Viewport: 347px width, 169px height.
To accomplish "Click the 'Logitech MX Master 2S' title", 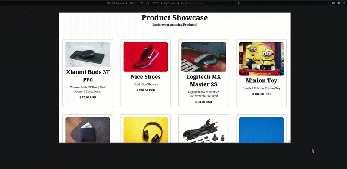I will pos(203,81).
